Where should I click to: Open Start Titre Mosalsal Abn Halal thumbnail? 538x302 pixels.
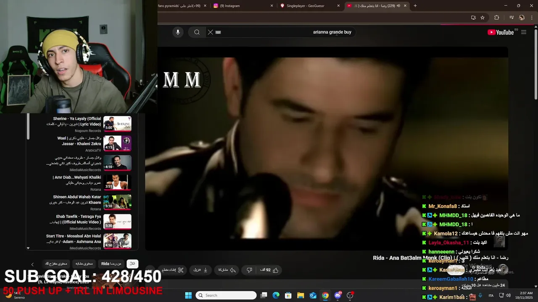coord(117,241)
